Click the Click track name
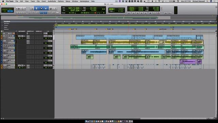This screenshot has height=123, width=218. (6, 33)
